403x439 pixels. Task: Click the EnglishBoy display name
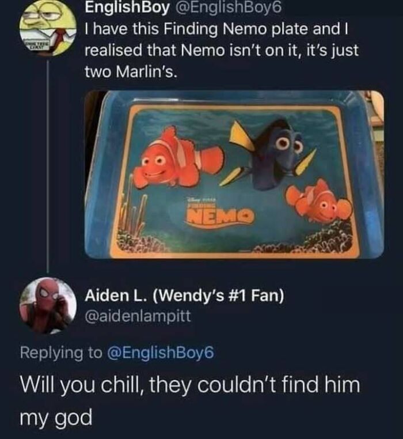(x=127, y=8)
